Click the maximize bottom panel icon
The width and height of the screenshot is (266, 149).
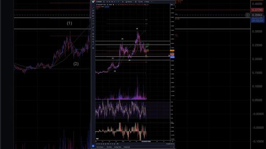pos(173,147)
